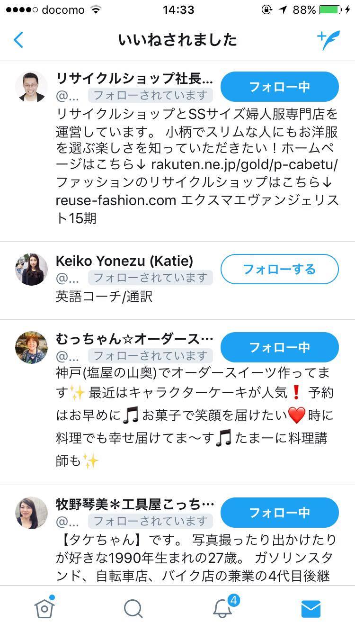
Task: Tap the battery indicator icon
Action: coord(330,10)
